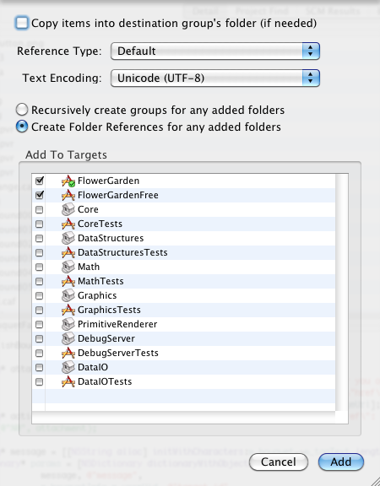Select Create Folder References radio option
Screen dimensions: 380x486
(x=22, y=127)
